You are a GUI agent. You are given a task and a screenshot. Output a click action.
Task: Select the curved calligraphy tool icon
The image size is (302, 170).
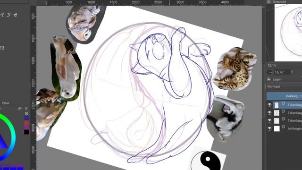click(8, 15)
